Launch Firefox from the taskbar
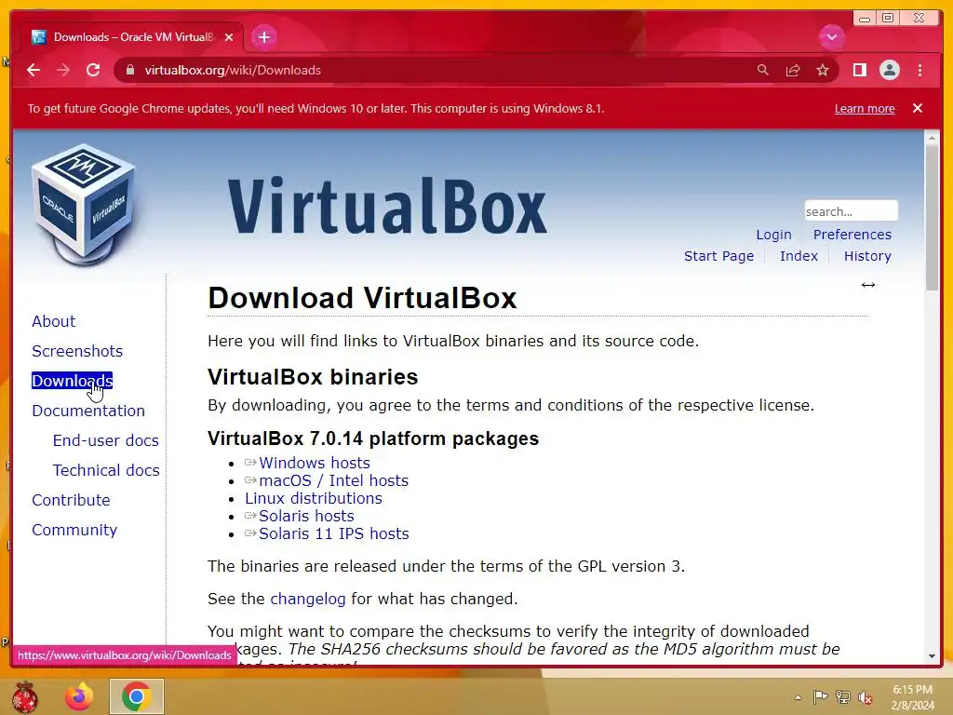The width and height of the screenshot is (953, 715). pos(79,696)
